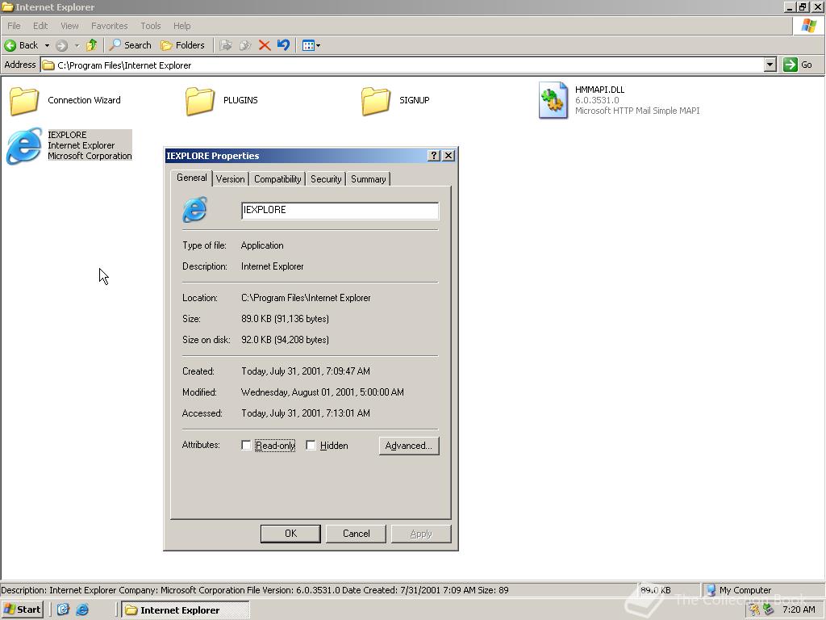Select HMMAPI.DLL file
Image resolution: width=826 pixels, height=620 pixels.
(x=553, y=100)
